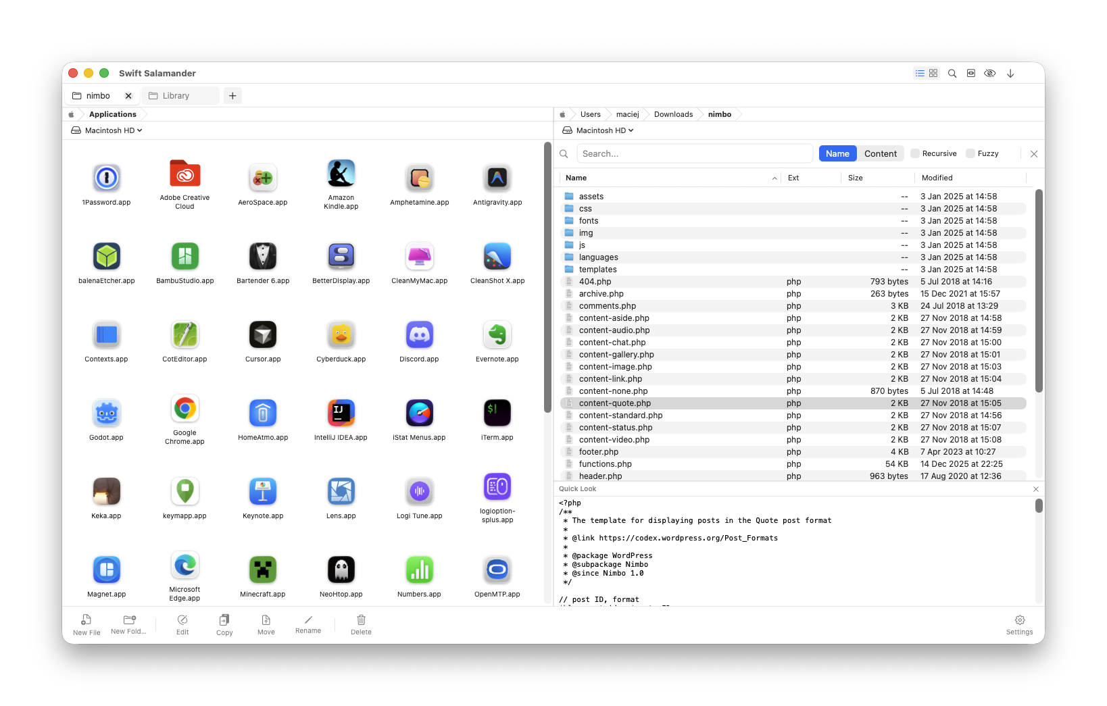1107x706 pixels.
Task: Sort by the Name column header
Action: click(x=576, y=178)
